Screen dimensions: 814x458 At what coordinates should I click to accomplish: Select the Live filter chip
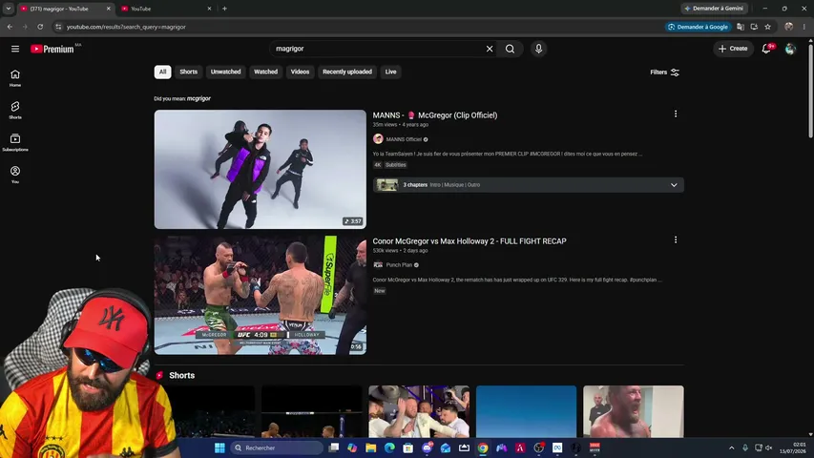[x=390, y=72]
